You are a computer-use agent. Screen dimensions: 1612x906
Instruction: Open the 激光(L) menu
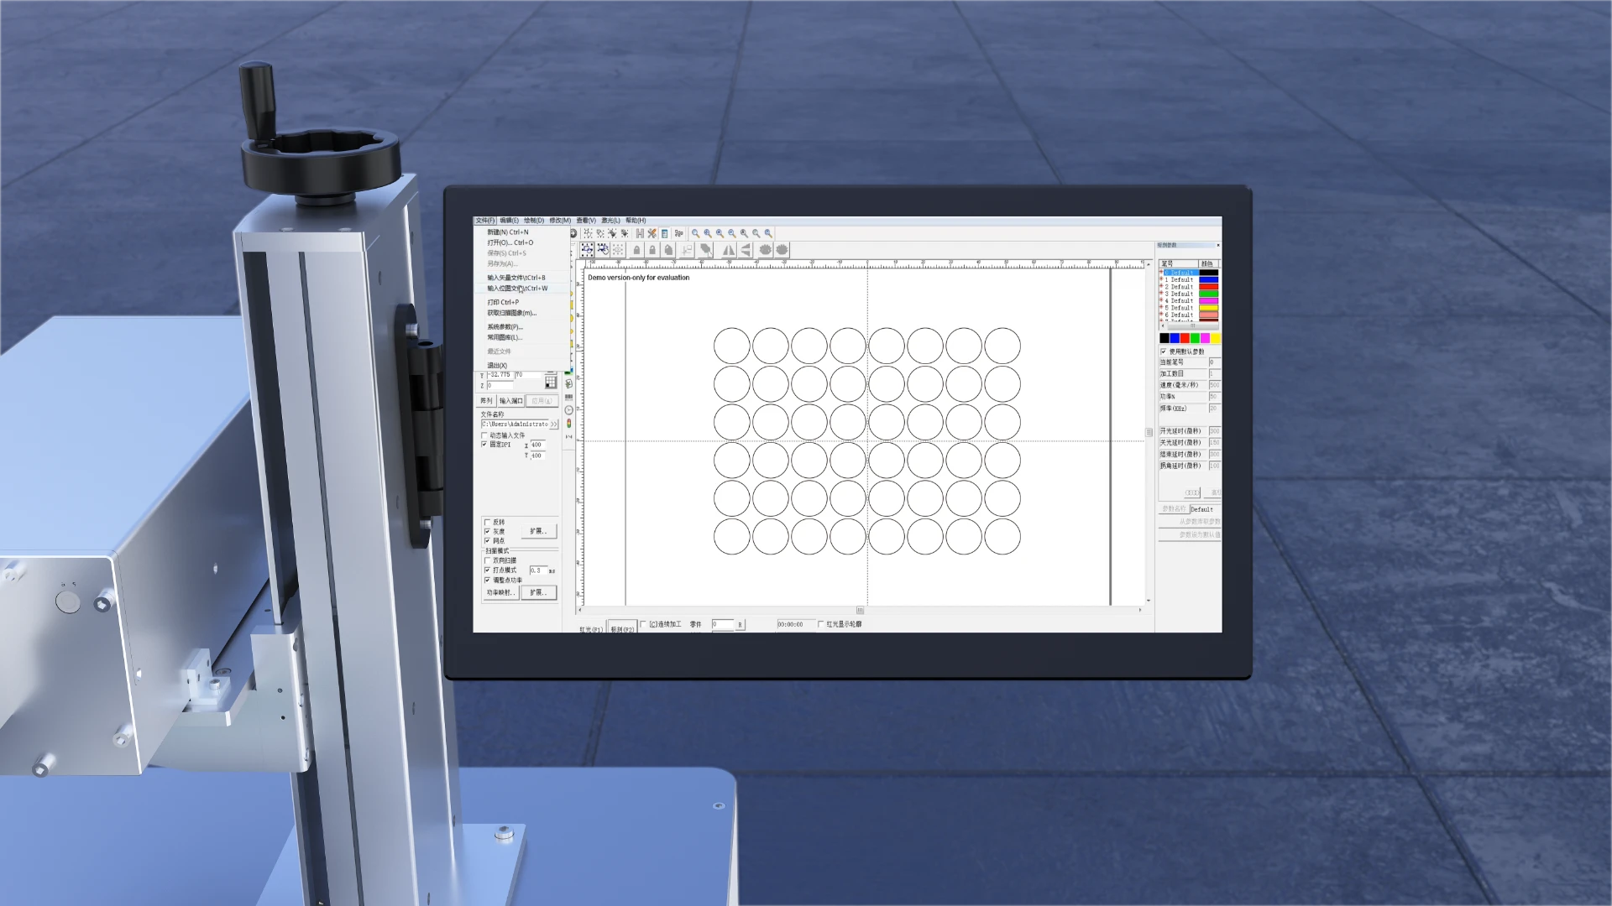tap(610, 221)
